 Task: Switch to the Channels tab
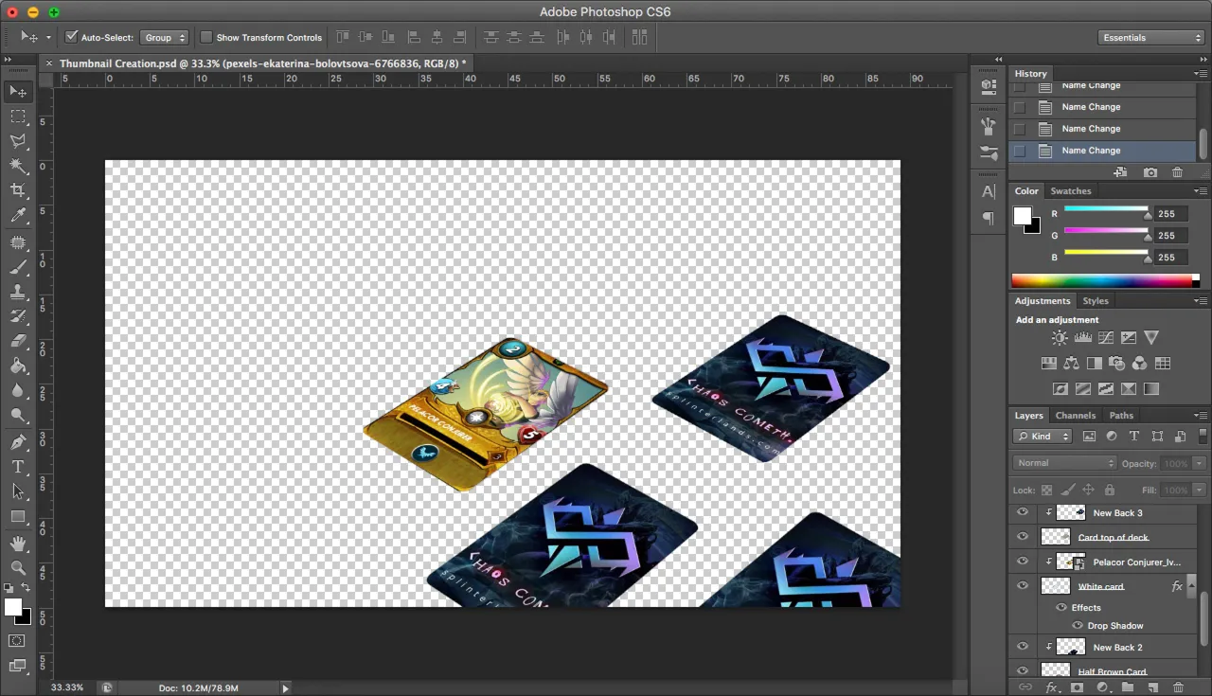(1075, 415)
